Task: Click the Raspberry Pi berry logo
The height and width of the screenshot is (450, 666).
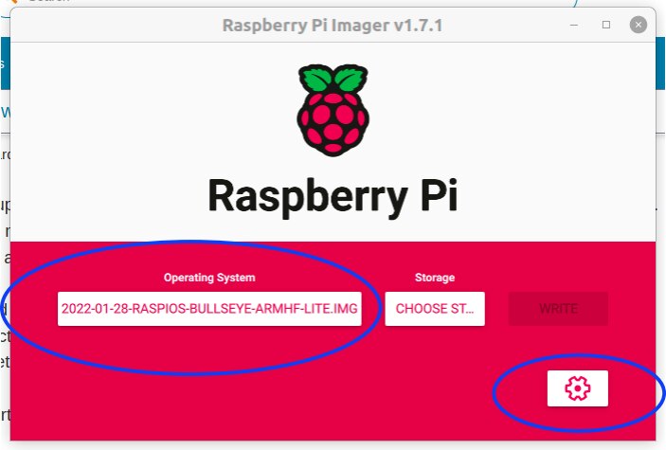Action: coord(333,111)
